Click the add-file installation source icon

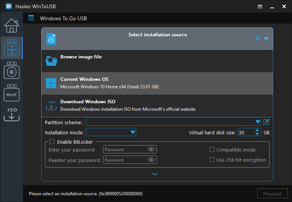51,39
